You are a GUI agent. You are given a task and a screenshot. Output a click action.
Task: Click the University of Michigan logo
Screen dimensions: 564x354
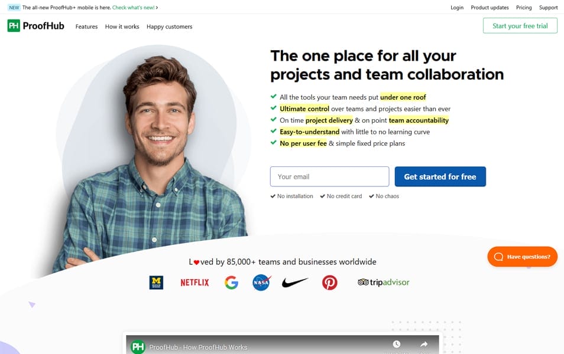[156, 283]
